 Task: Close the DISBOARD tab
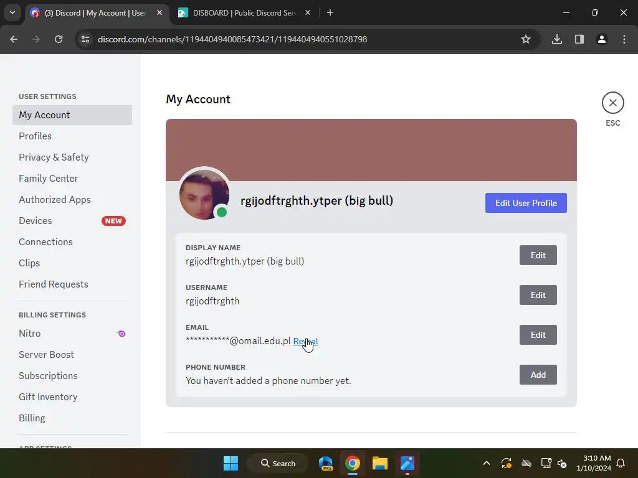pos(308,12)
